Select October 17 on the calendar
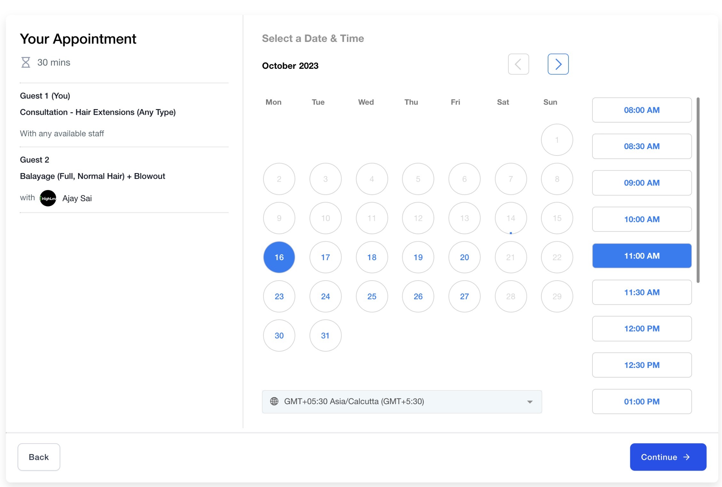Image resolution: width=722 pixels, height=487 pixels. pyautogui.click(x=325, y=257)
